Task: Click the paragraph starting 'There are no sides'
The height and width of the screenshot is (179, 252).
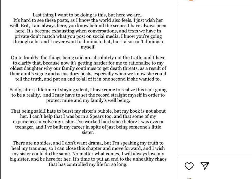Action: click(88, 154)
